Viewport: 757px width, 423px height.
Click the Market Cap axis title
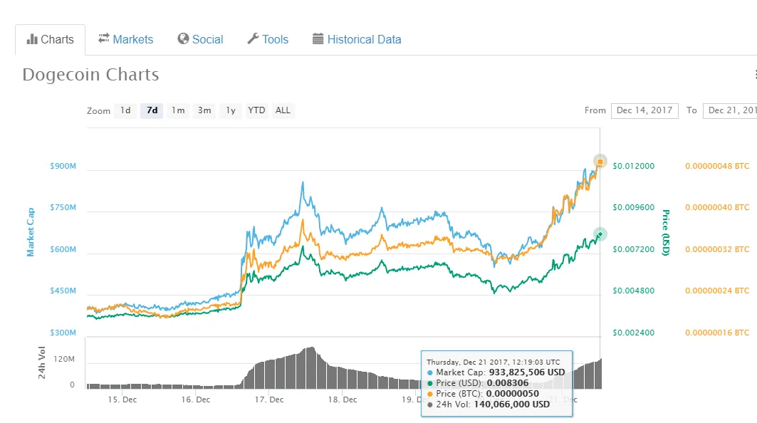coord(31,232)
